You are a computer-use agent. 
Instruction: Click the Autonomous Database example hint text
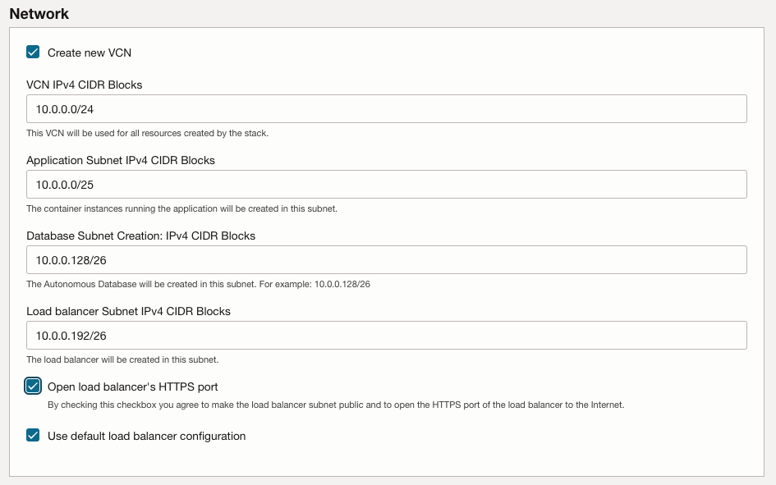(199, 284)
